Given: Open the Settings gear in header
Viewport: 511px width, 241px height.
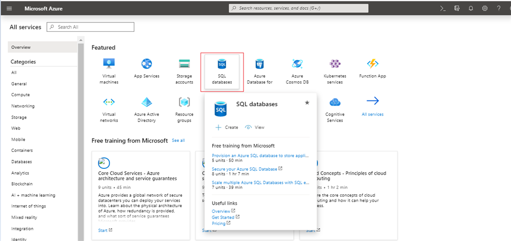Looking at the screenshot, I should point(485,8).
